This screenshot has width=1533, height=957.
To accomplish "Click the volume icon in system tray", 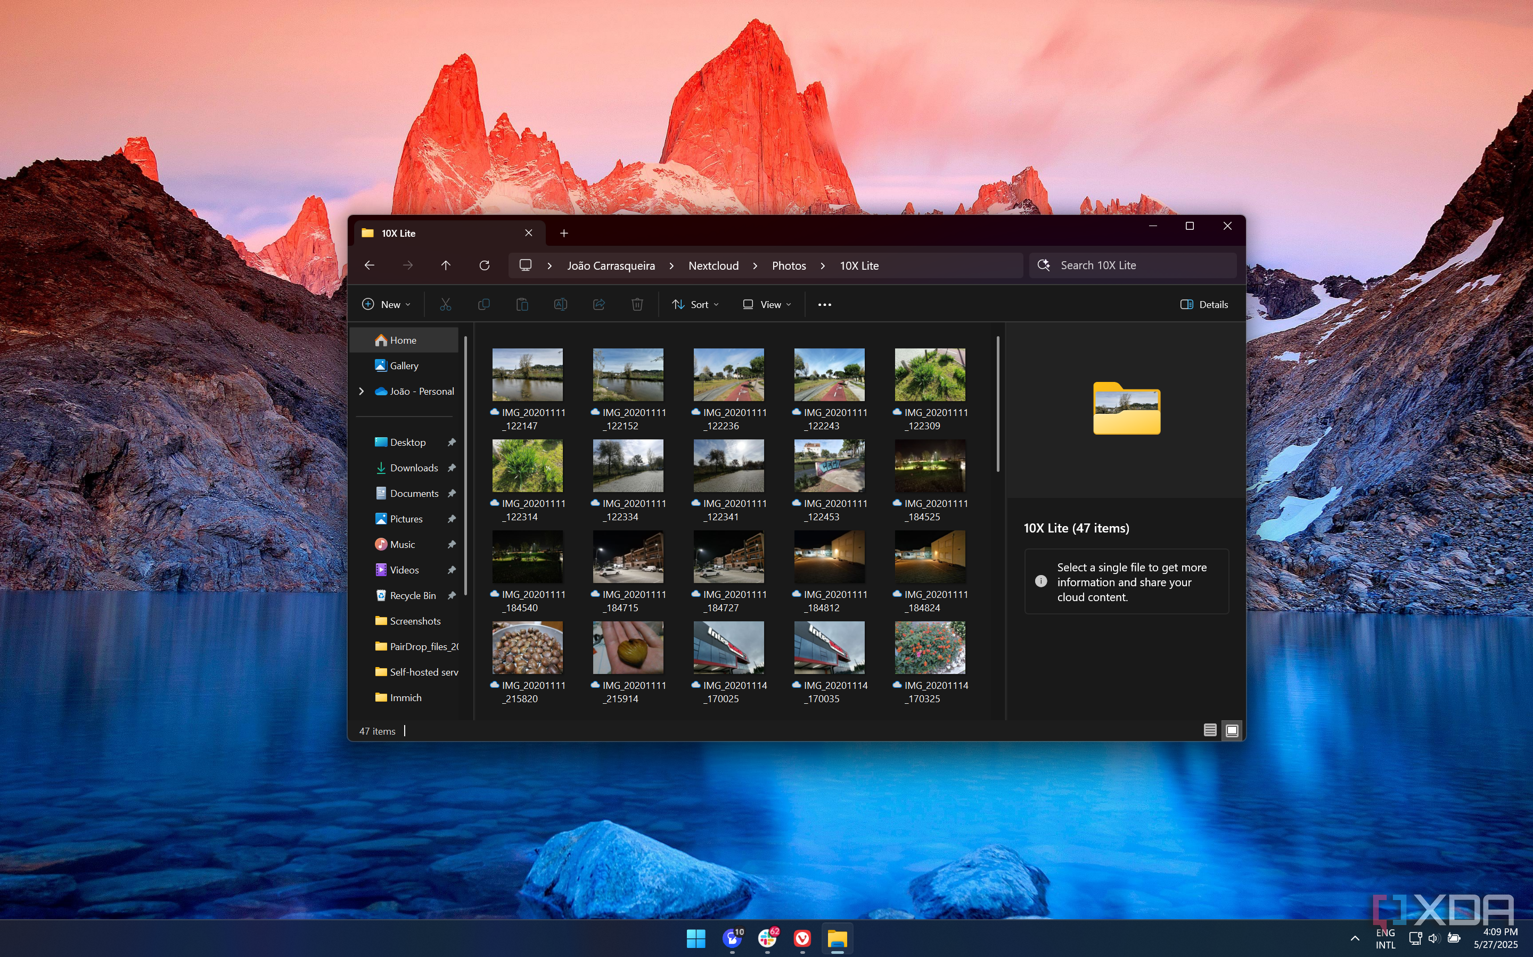I will (x=1434, y=938).
